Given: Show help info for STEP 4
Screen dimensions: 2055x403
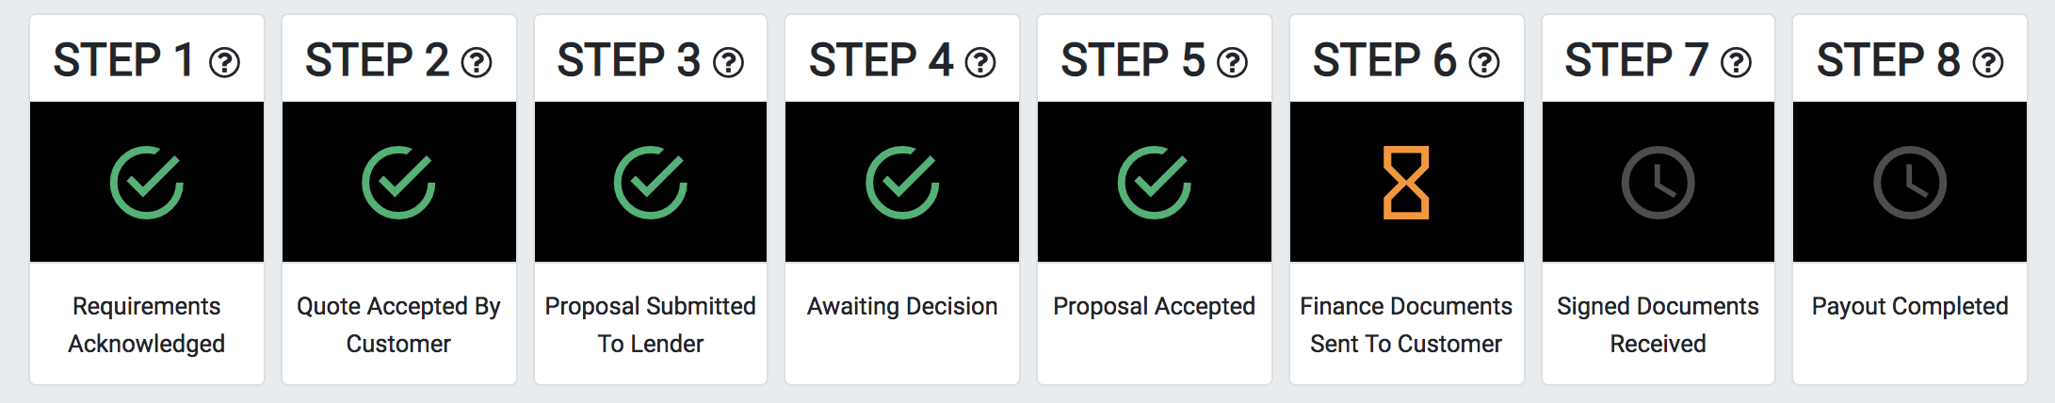Looking at the screenshot, I should pyautogui.click(x=980, y=63).
